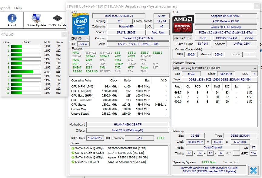Click the ECC Y field
Viewport: 262px width, 178px height.
coord(254,74)
